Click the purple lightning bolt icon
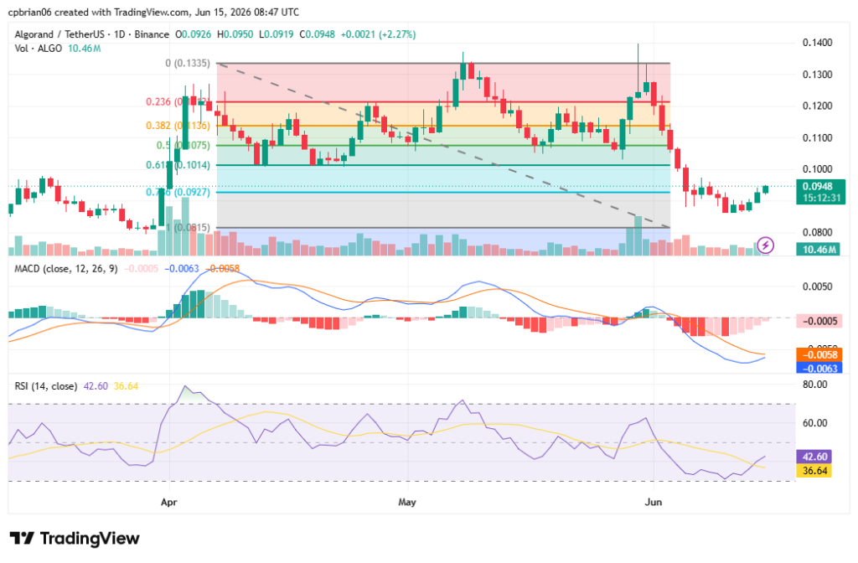 pos(765,245)
